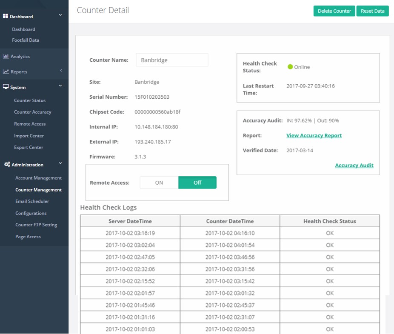Click the Reports line chart icon
This screenshot has width=394, height=334.
coord(6,71)
